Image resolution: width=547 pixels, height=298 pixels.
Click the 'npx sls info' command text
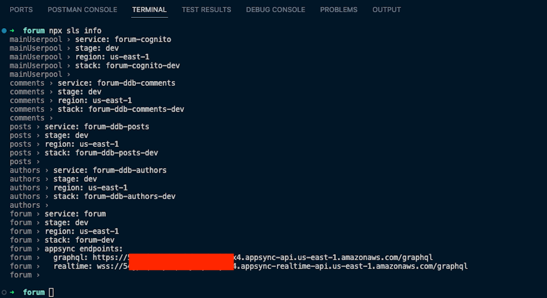point(75,31)
